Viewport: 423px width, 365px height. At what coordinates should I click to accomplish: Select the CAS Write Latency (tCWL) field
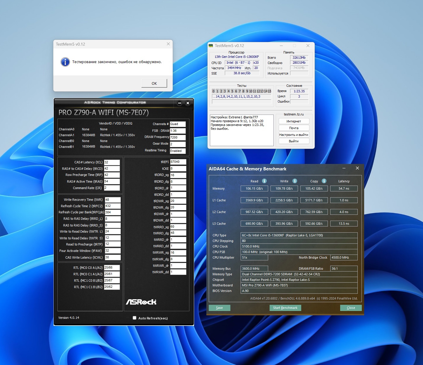113,257
